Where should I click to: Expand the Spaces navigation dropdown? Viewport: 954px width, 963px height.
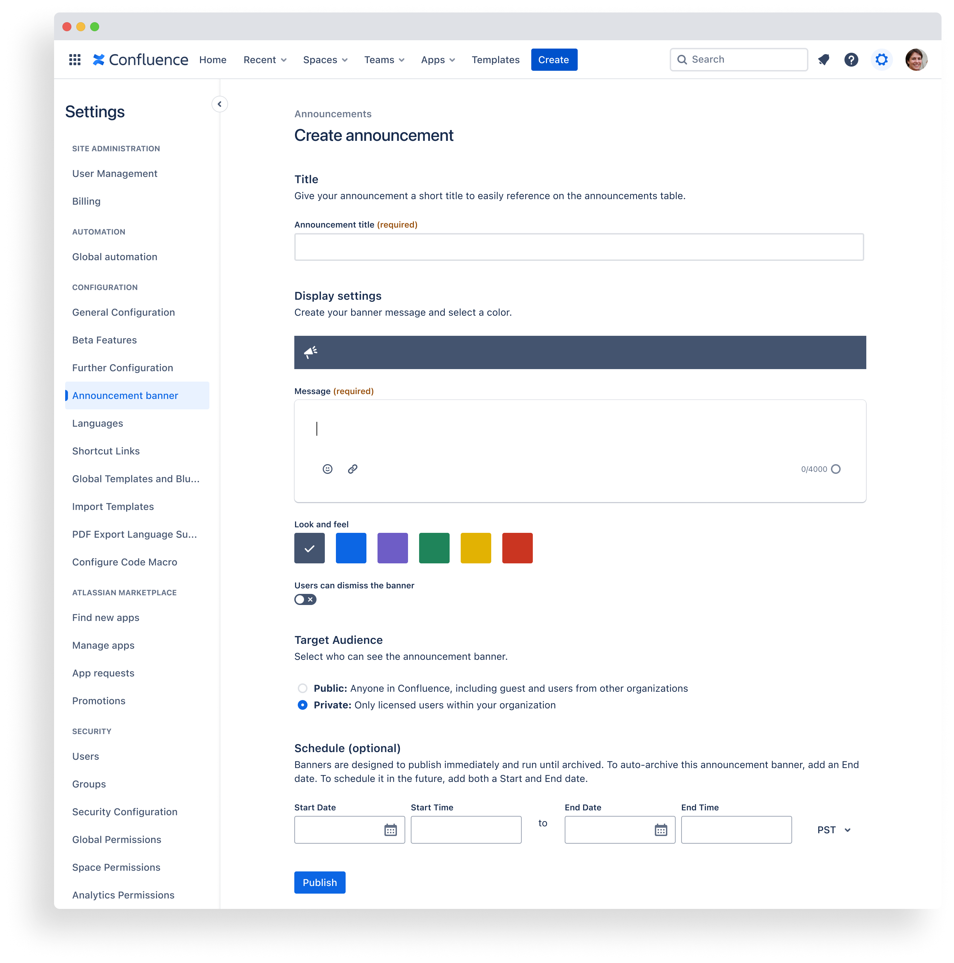click(325, 59)
